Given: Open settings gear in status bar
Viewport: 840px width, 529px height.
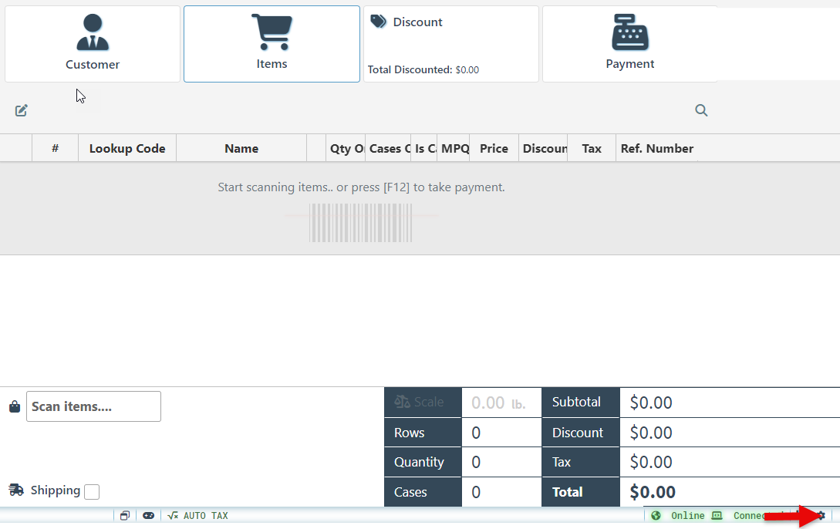Looking at the screenshot, I should pyautogui.click(x=821, y=515).
